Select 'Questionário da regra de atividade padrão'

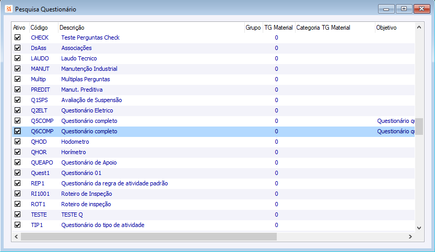114,183
